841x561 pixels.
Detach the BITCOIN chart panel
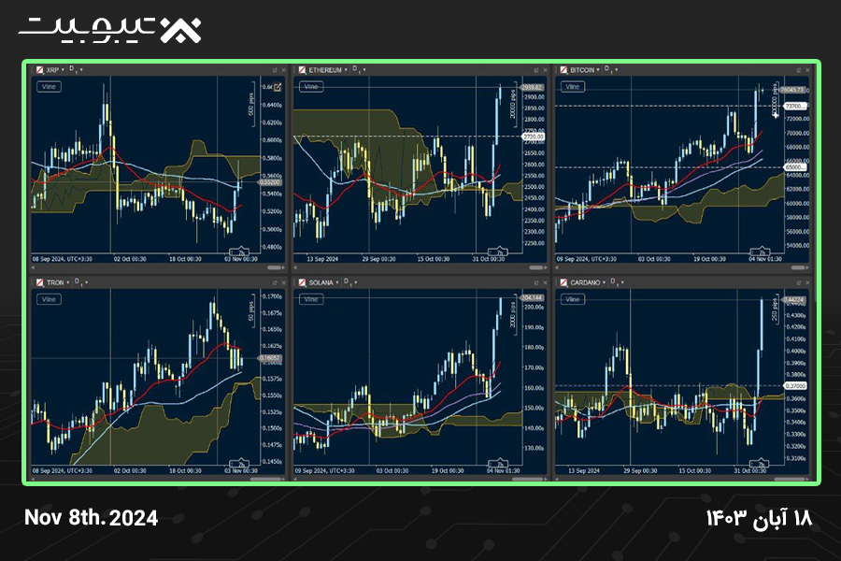[799, 70]
